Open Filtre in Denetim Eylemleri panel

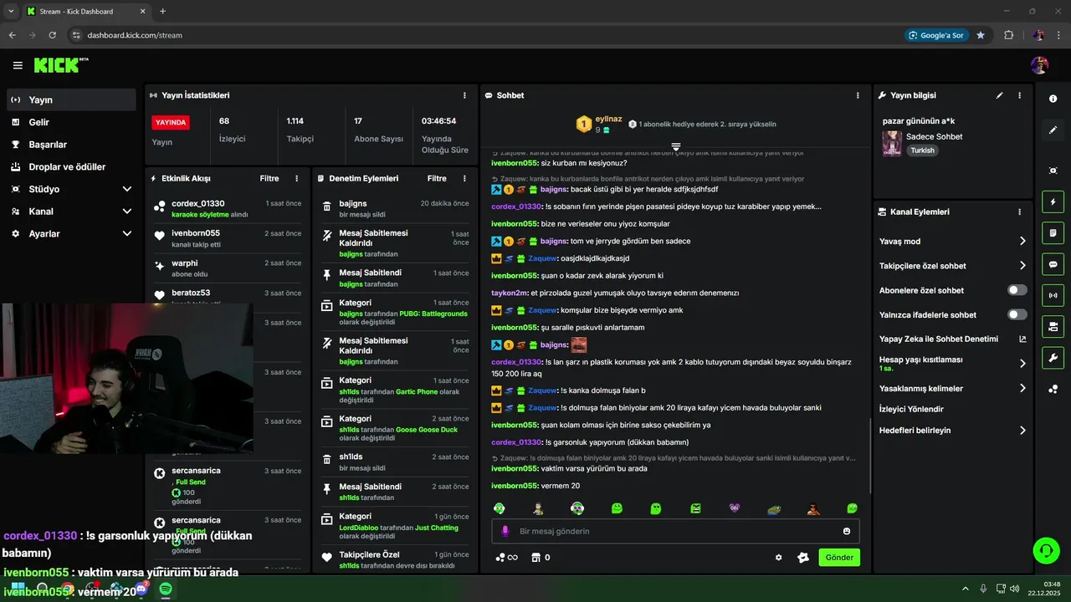pos(437,178)
